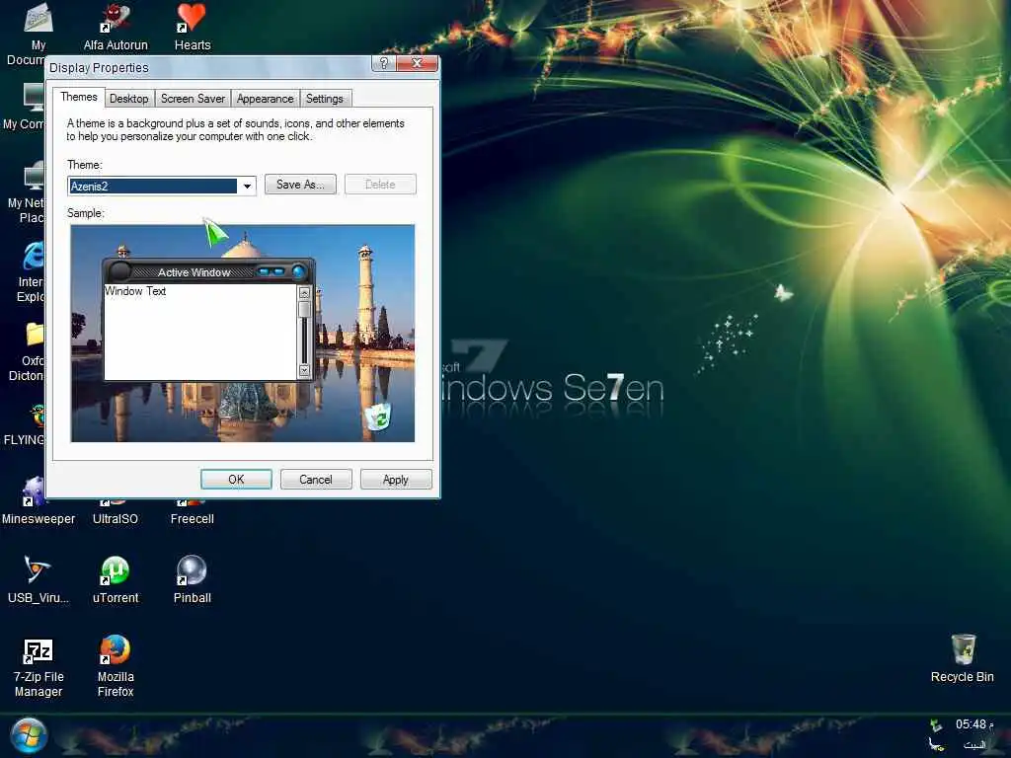Click the Cancel button
Viewport: 1011px width, 758px height.
[x=316, y=480]
